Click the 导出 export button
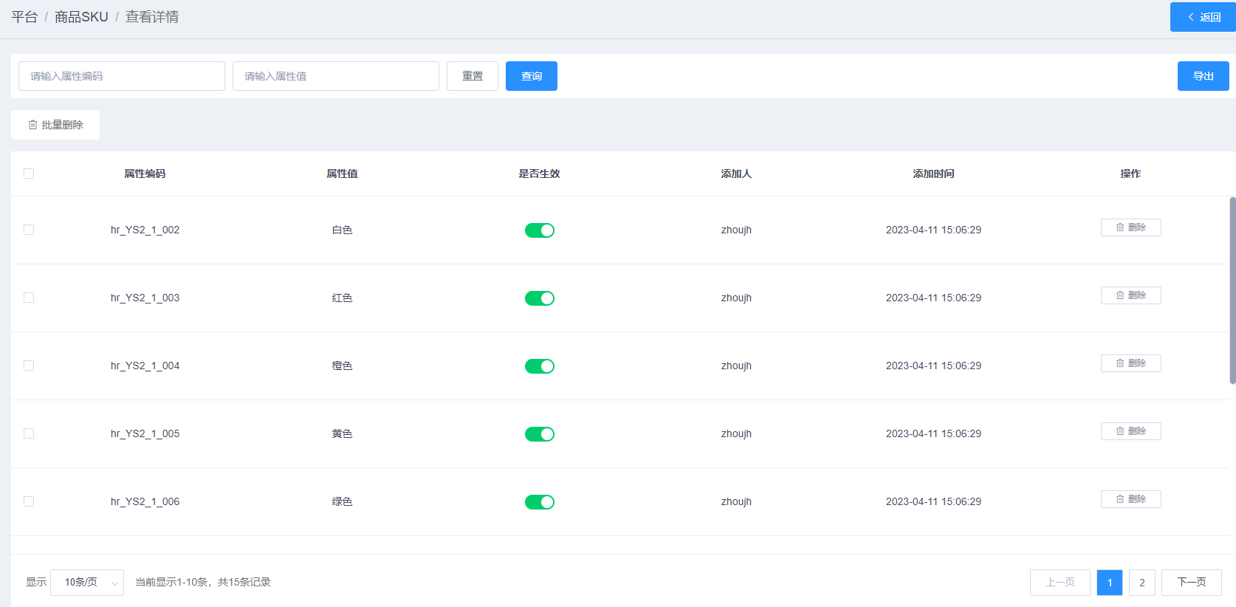 (1203, 76)
